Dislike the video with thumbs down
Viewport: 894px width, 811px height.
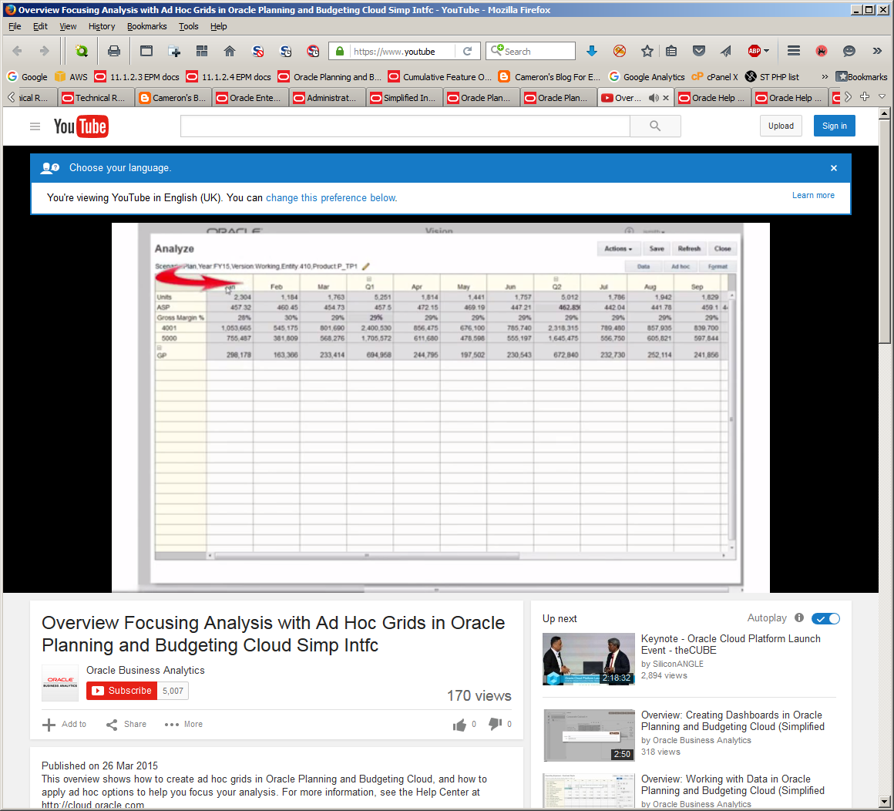coord(495,725)
